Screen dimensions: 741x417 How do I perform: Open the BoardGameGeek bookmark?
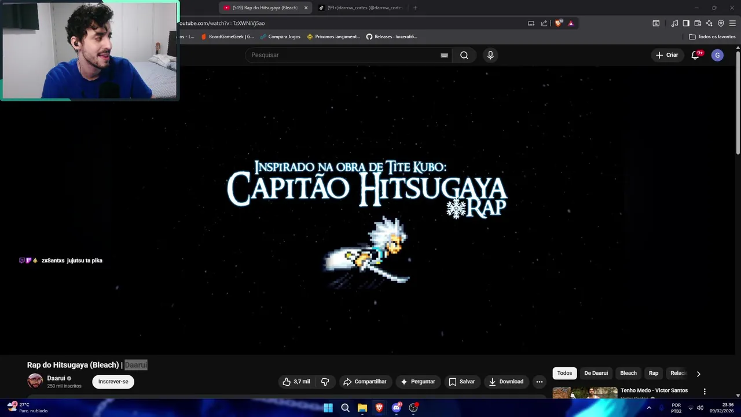[x=227, y=36]
